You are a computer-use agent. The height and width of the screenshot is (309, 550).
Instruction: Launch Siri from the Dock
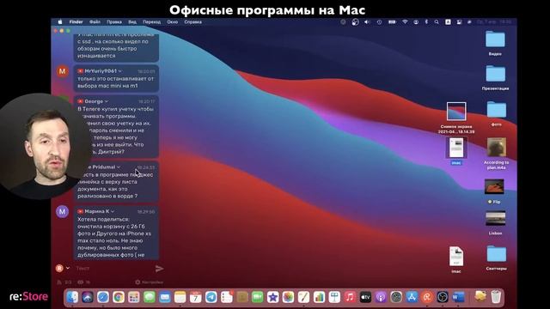pyautogui.click(x=88, y=298)
